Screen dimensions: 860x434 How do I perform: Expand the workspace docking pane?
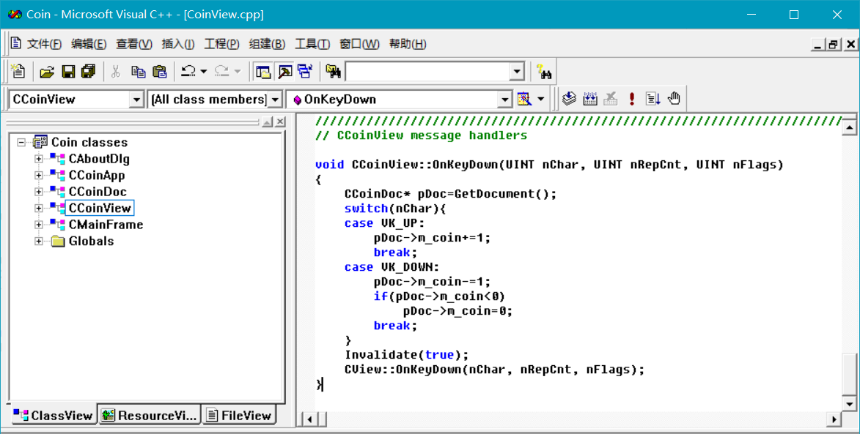(x=267, y=122)
